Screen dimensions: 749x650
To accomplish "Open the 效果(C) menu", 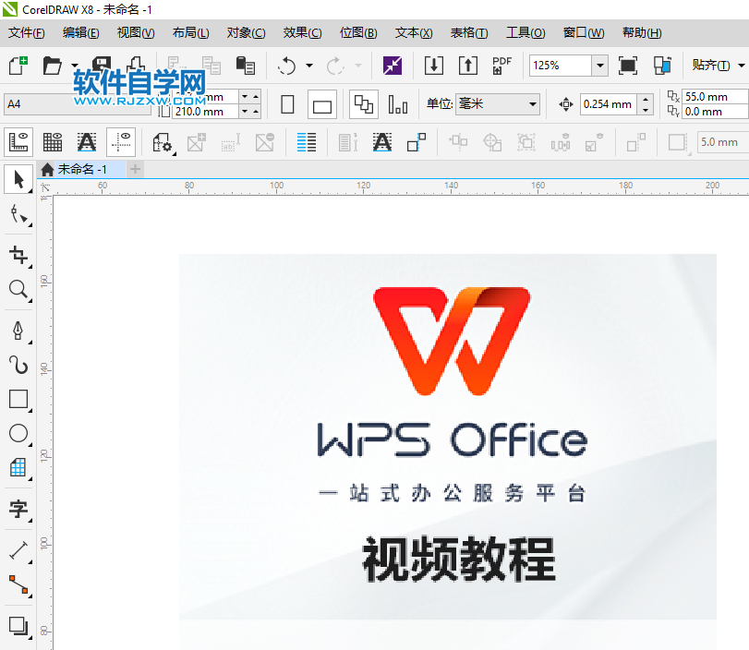I will 302,33.
